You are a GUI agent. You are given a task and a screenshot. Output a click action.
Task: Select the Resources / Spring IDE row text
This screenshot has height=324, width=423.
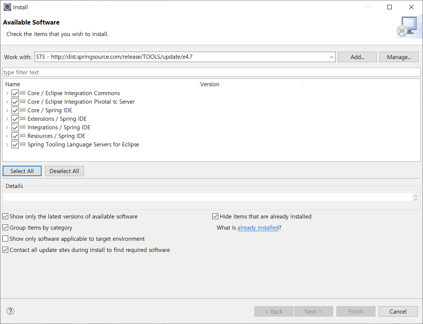pyautogui.click(x=56, y=136)
